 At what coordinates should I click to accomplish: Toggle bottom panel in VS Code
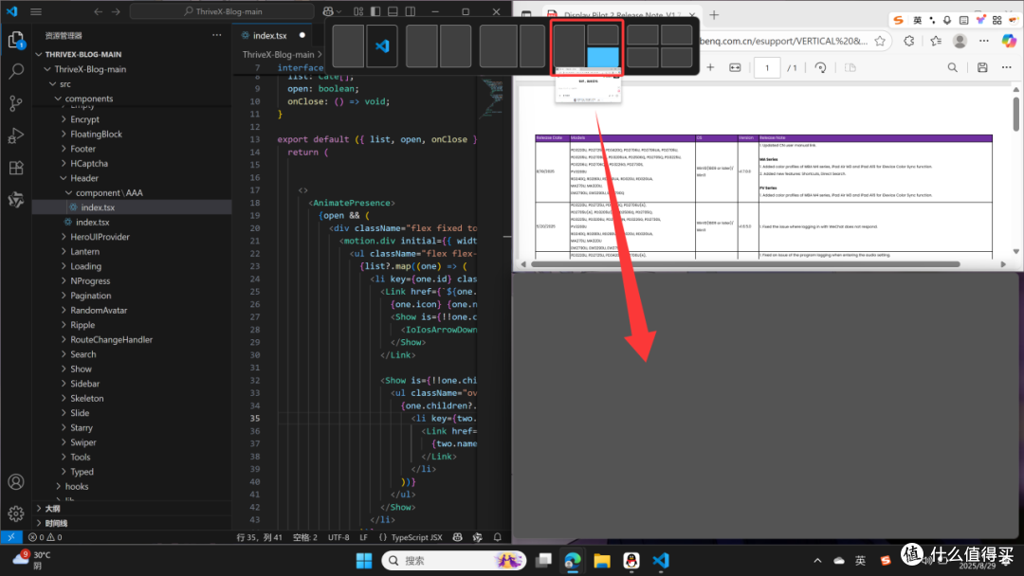pos(393,11)
